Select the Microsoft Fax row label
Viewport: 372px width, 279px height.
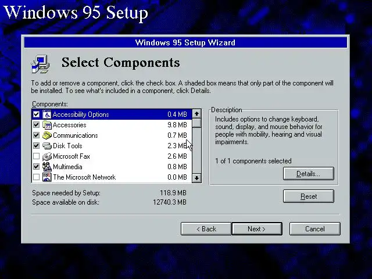pos(71,156)
